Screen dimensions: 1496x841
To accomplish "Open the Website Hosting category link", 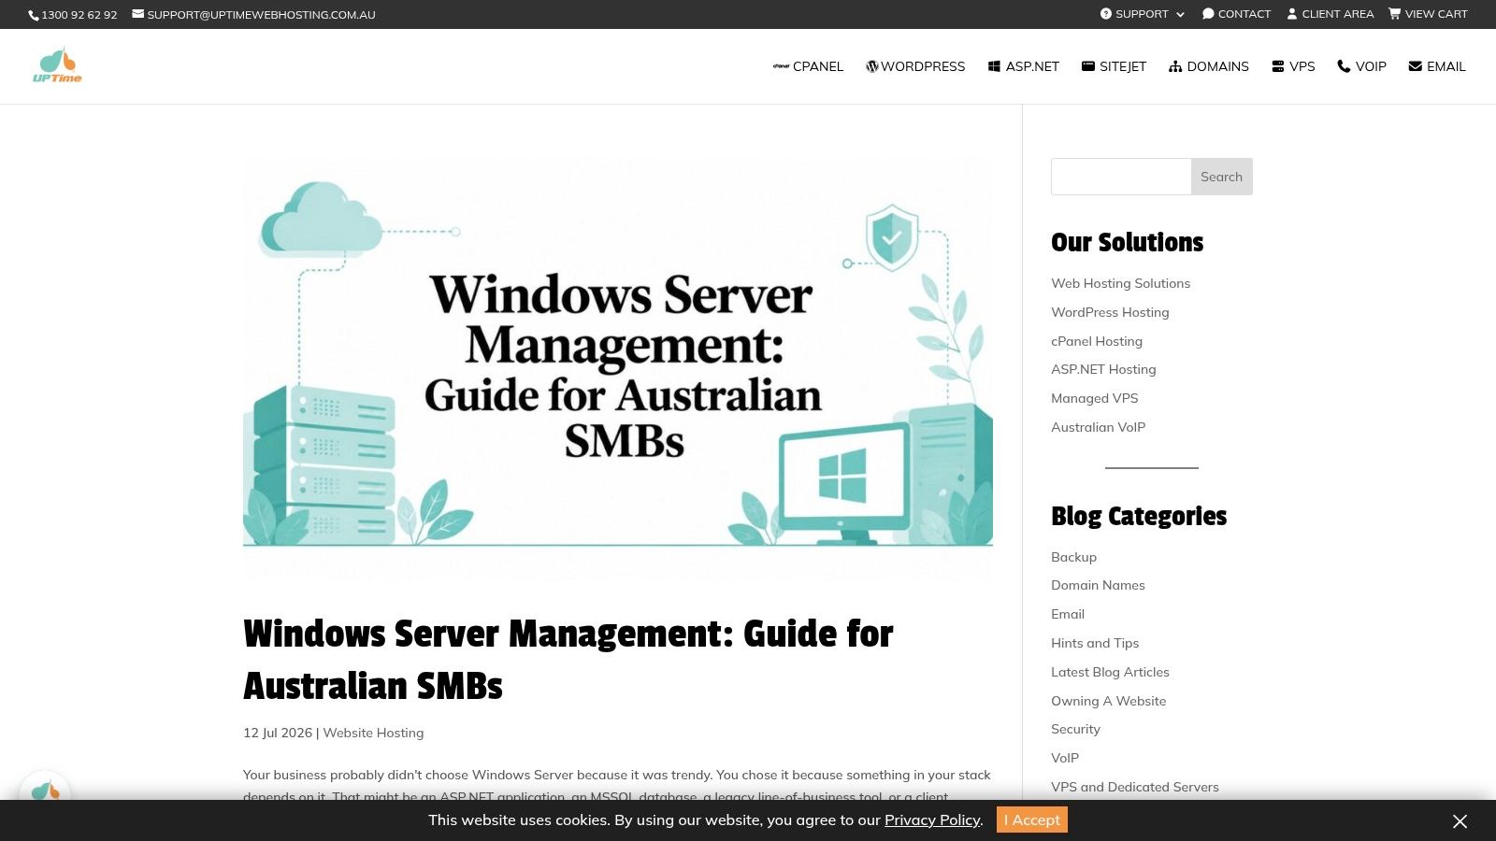I will tap(373, 733).
